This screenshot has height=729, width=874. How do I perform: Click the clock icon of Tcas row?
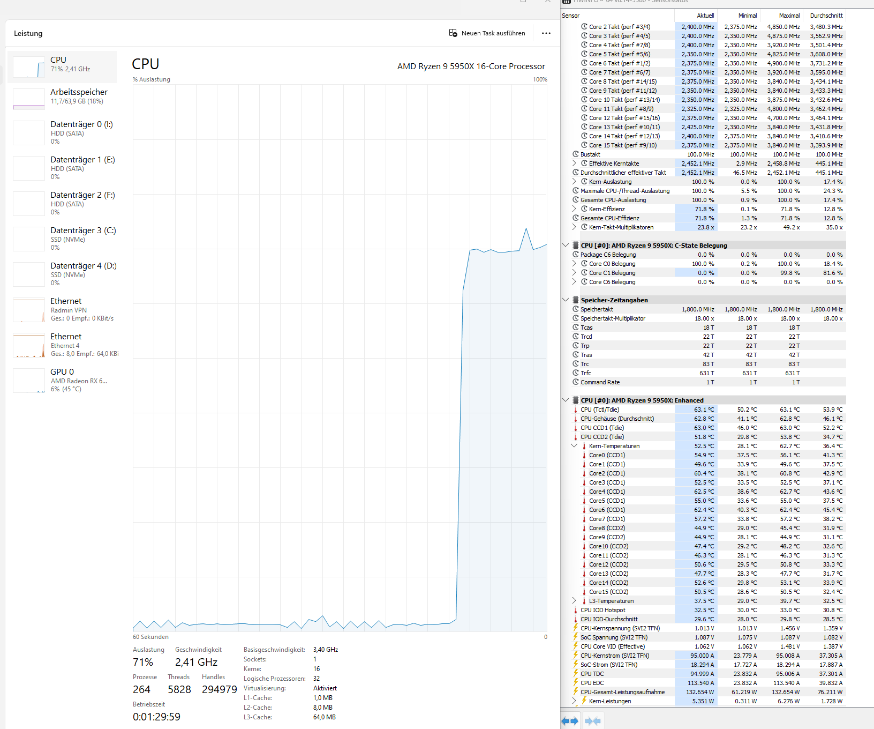[576, 328]
